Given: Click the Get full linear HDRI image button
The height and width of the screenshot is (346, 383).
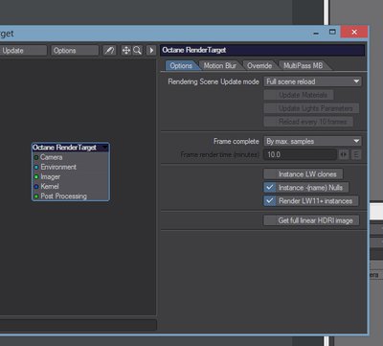Looking at the screenshot, I should coord(311,220).
